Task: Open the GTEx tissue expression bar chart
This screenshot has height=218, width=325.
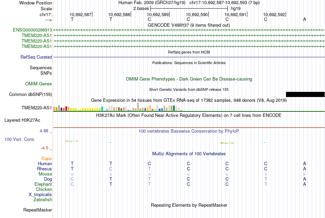Action: 118,107
